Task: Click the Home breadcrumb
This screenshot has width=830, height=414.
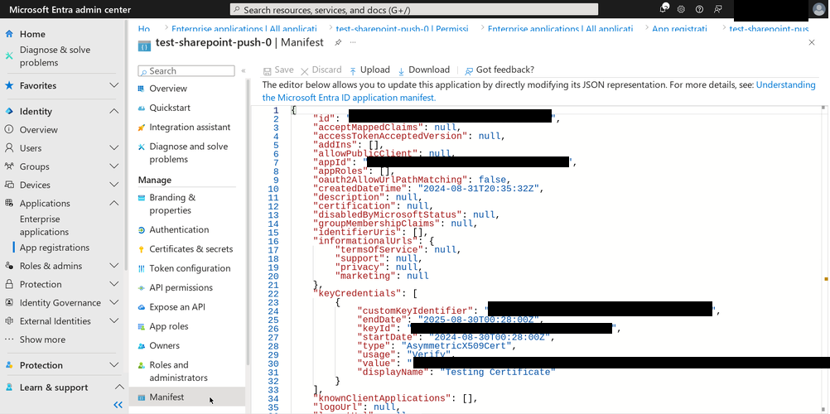Action: (x=144, y=29)
